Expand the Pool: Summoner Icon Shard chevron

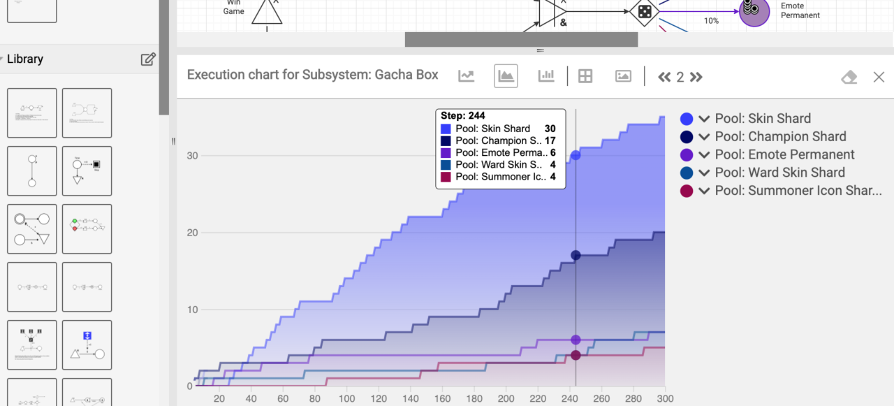click(x=704, y=191)
